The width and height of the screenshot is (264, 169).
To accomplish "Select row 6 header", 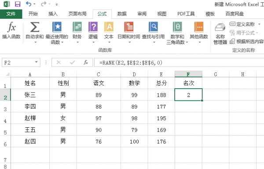I will click(5, 141).
